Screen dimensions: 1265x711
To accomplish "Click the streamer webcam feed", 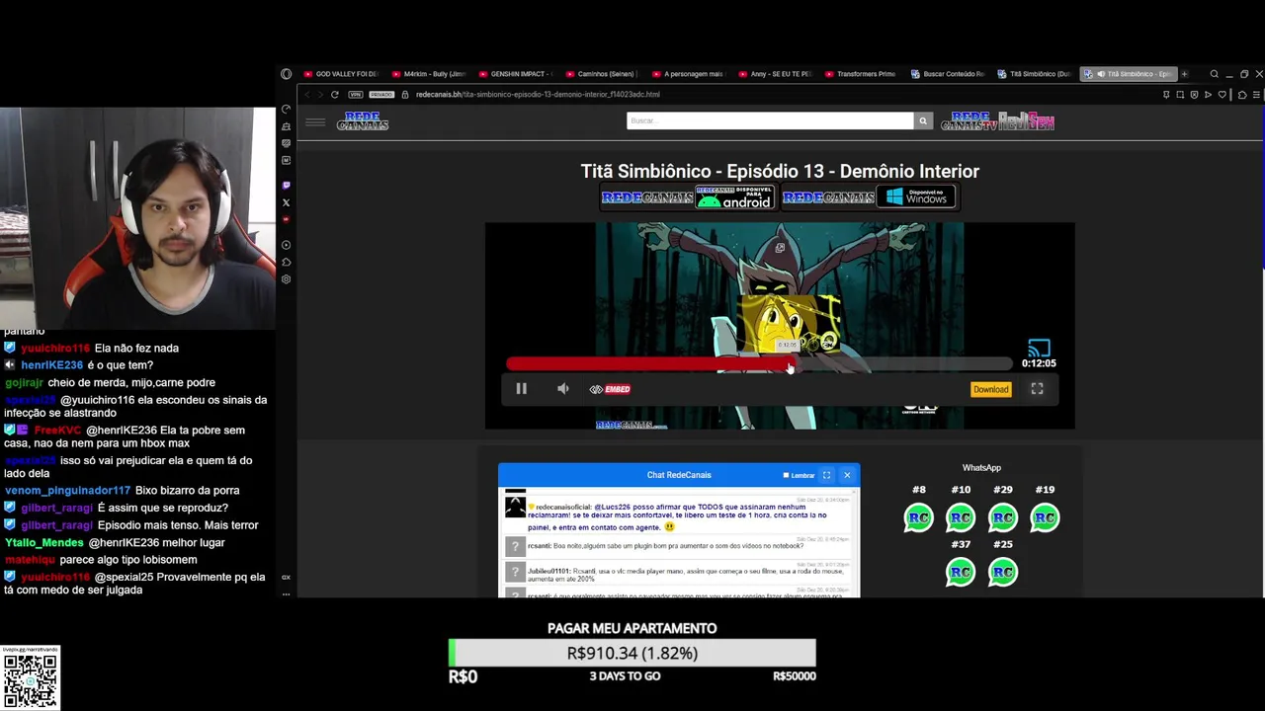I will pos(137,217).
